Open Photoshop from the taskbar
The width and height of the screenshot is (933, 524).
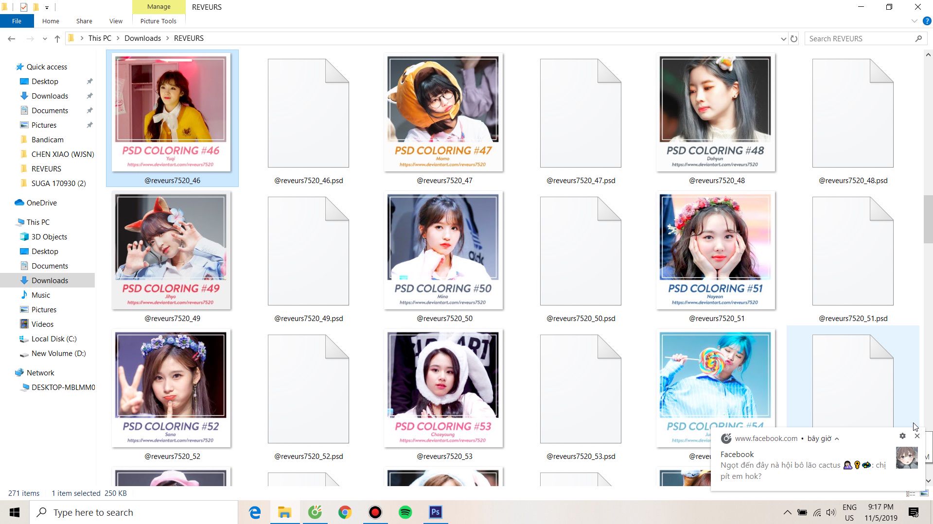coord(435,512)
